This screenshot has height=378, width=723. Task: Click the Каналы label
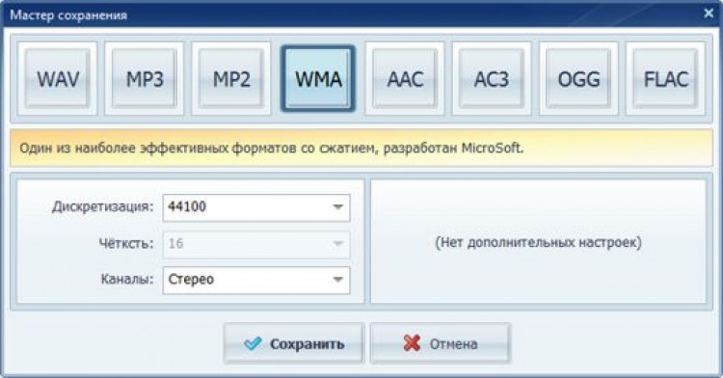[127, 279]
